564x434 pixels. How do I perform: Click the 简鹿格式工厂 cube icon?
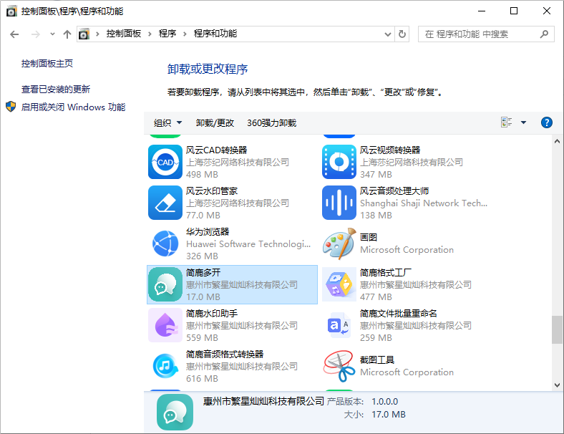pos(339,284)
